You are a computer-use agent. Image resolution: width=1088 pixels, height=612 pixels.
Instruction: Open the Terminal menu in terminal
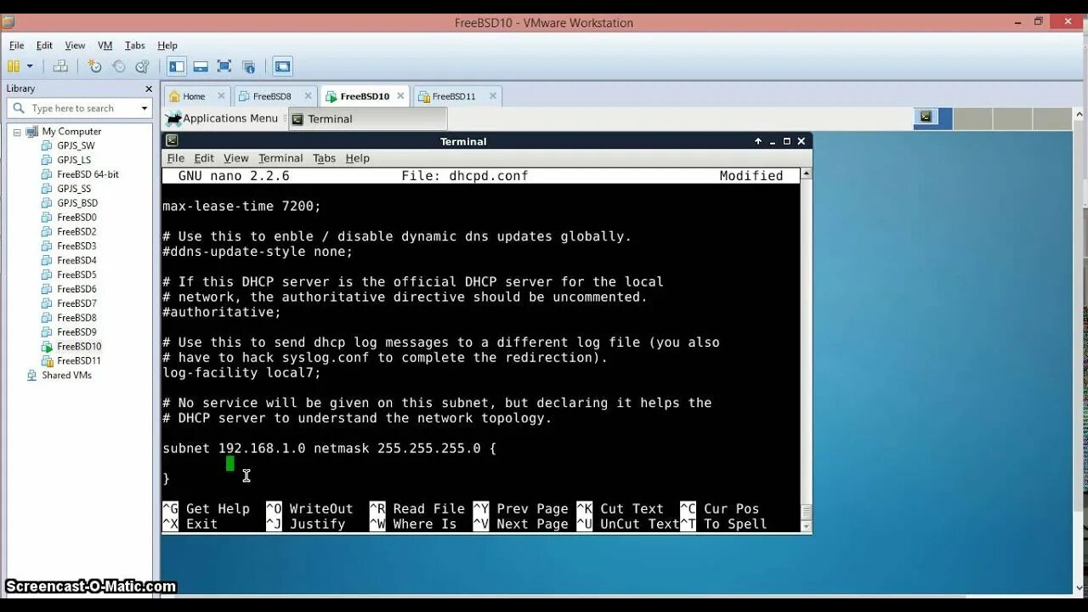(x=280, y=158)
